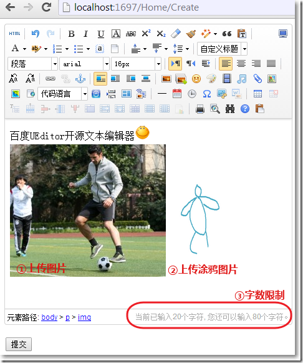The height and width of the screenshot is (363, 303).
Task: Clear formatting with the eraser icon
Action: 176,34
